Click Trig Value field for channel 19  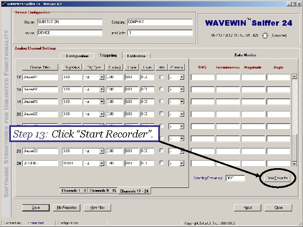pos(72,102)
